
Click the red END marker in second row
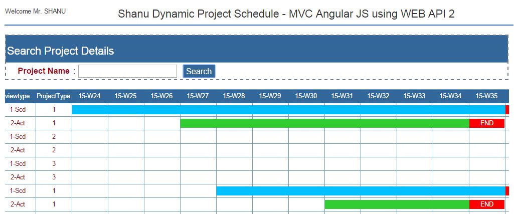487,123
